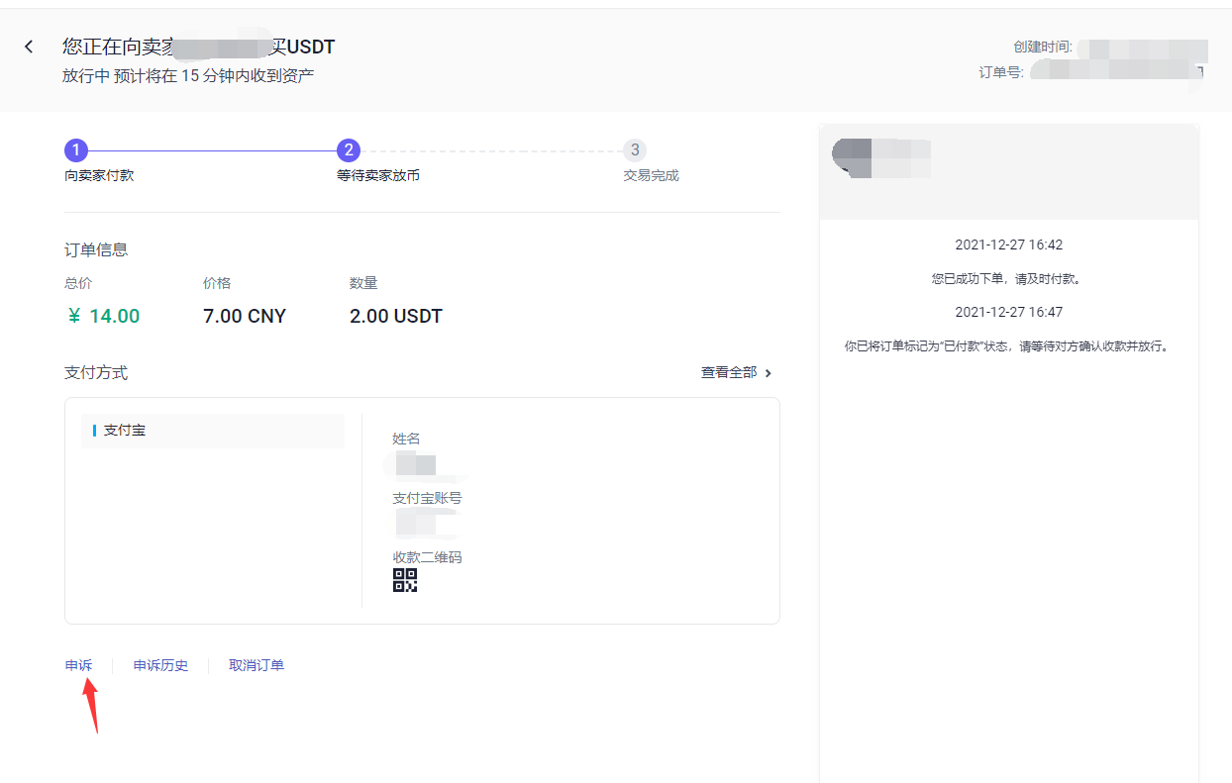Open the 收款二维码 payment QR code
This screenshot has height=783, width=1232.
click(x=404, y=581)
